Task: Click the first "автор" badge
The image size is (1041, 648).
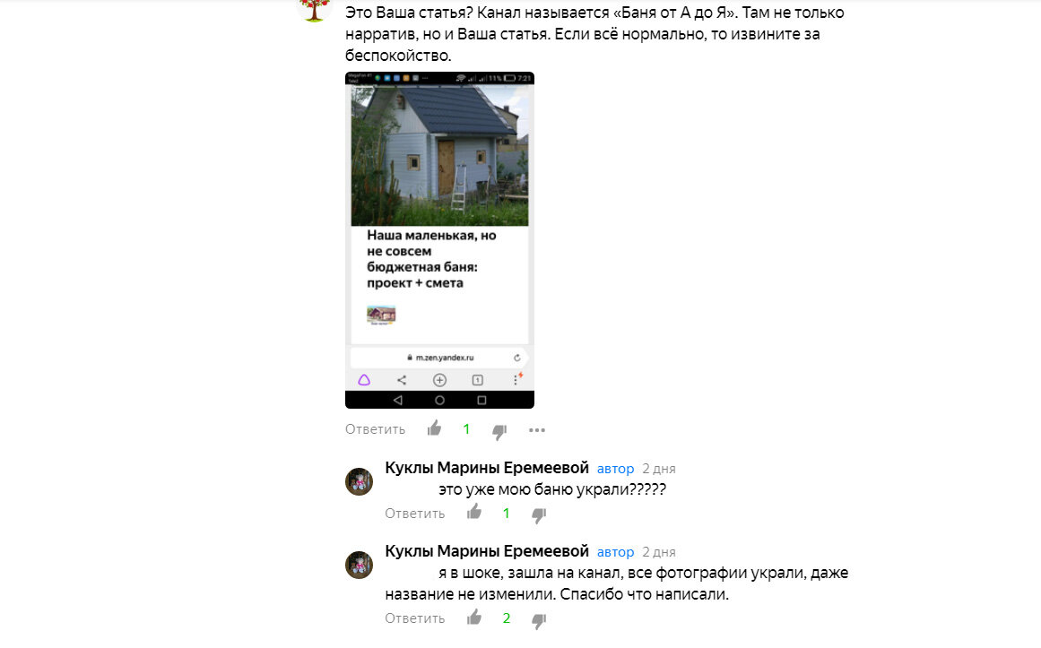Action: pyautogui.click(x=615, y=469)
